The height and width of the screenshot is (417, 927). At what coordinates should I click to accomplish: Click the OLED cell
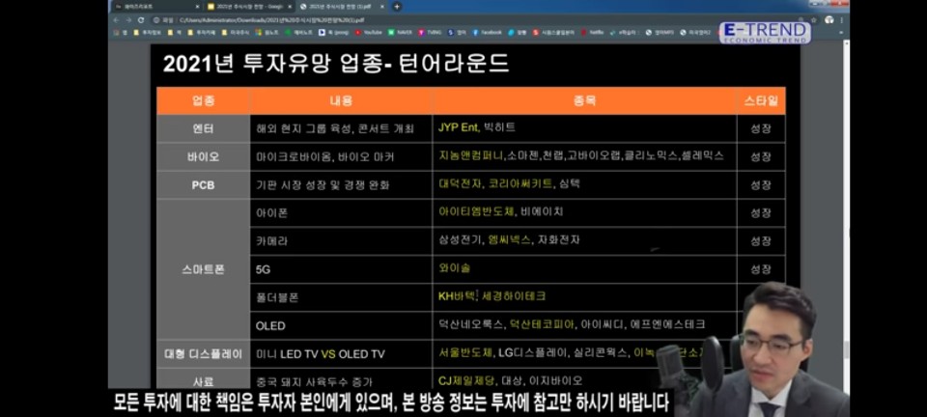(x=341, y=325)
